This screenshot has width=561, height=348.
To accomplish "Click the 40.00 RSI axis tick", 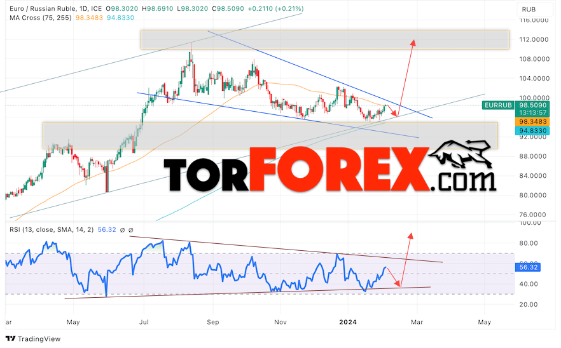I will [529, 284].
